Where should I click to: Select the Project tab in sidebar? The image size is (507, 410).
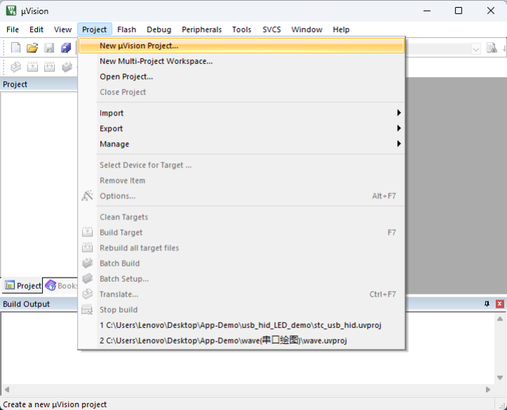tap(23, 286)
